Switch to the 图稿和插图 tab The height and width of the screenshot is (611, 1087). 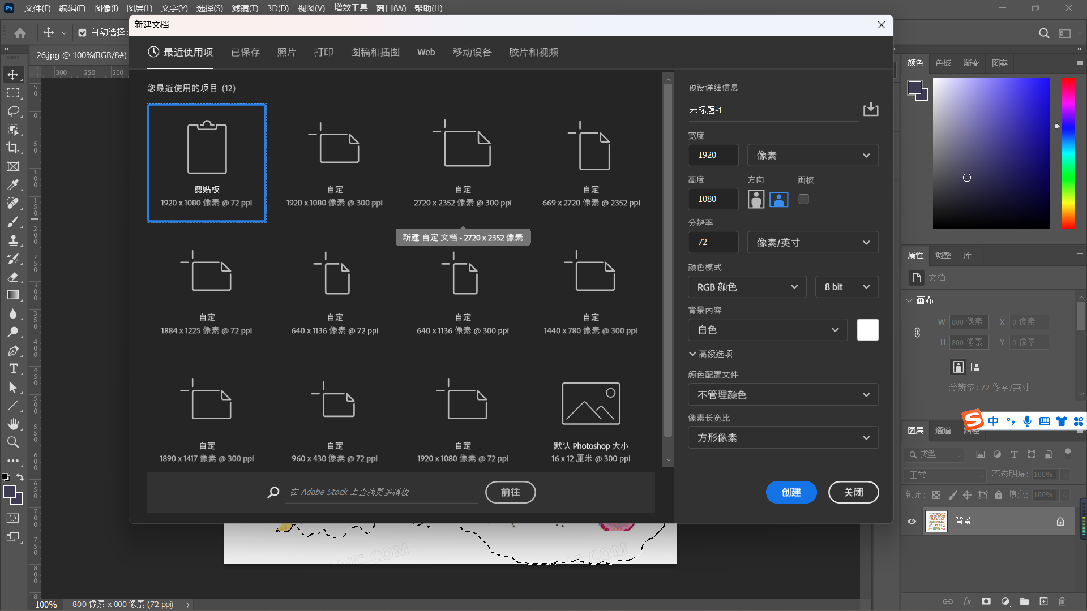point(375,52)
